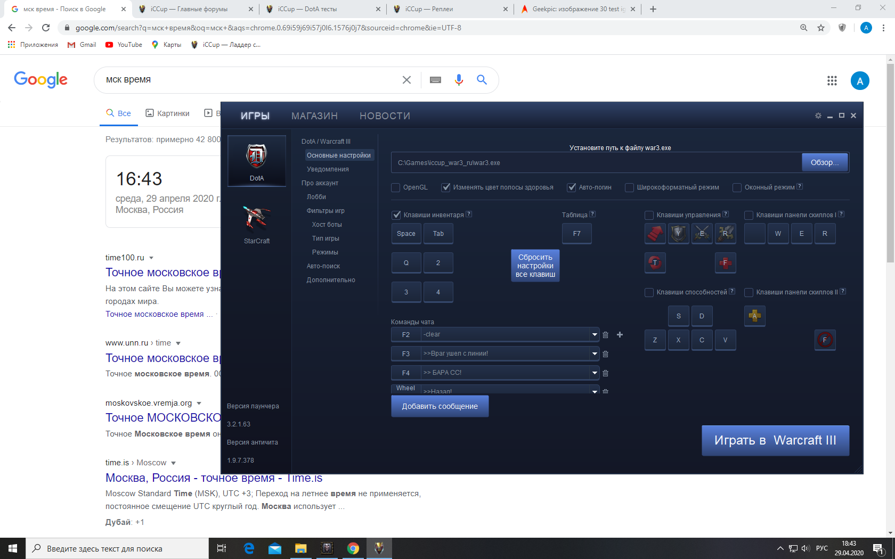The width and height of the screenshot is (895, 559).
Task: Click the yellow A skill panel icon
Action: pyautogui.click(x=755, y=316)
